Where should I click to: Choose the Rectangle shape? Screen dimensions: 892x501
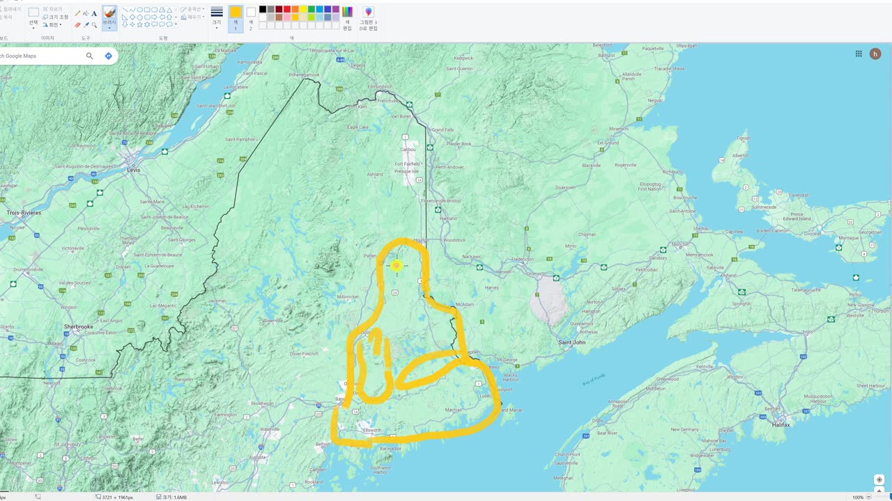click(x=147, y=10)
